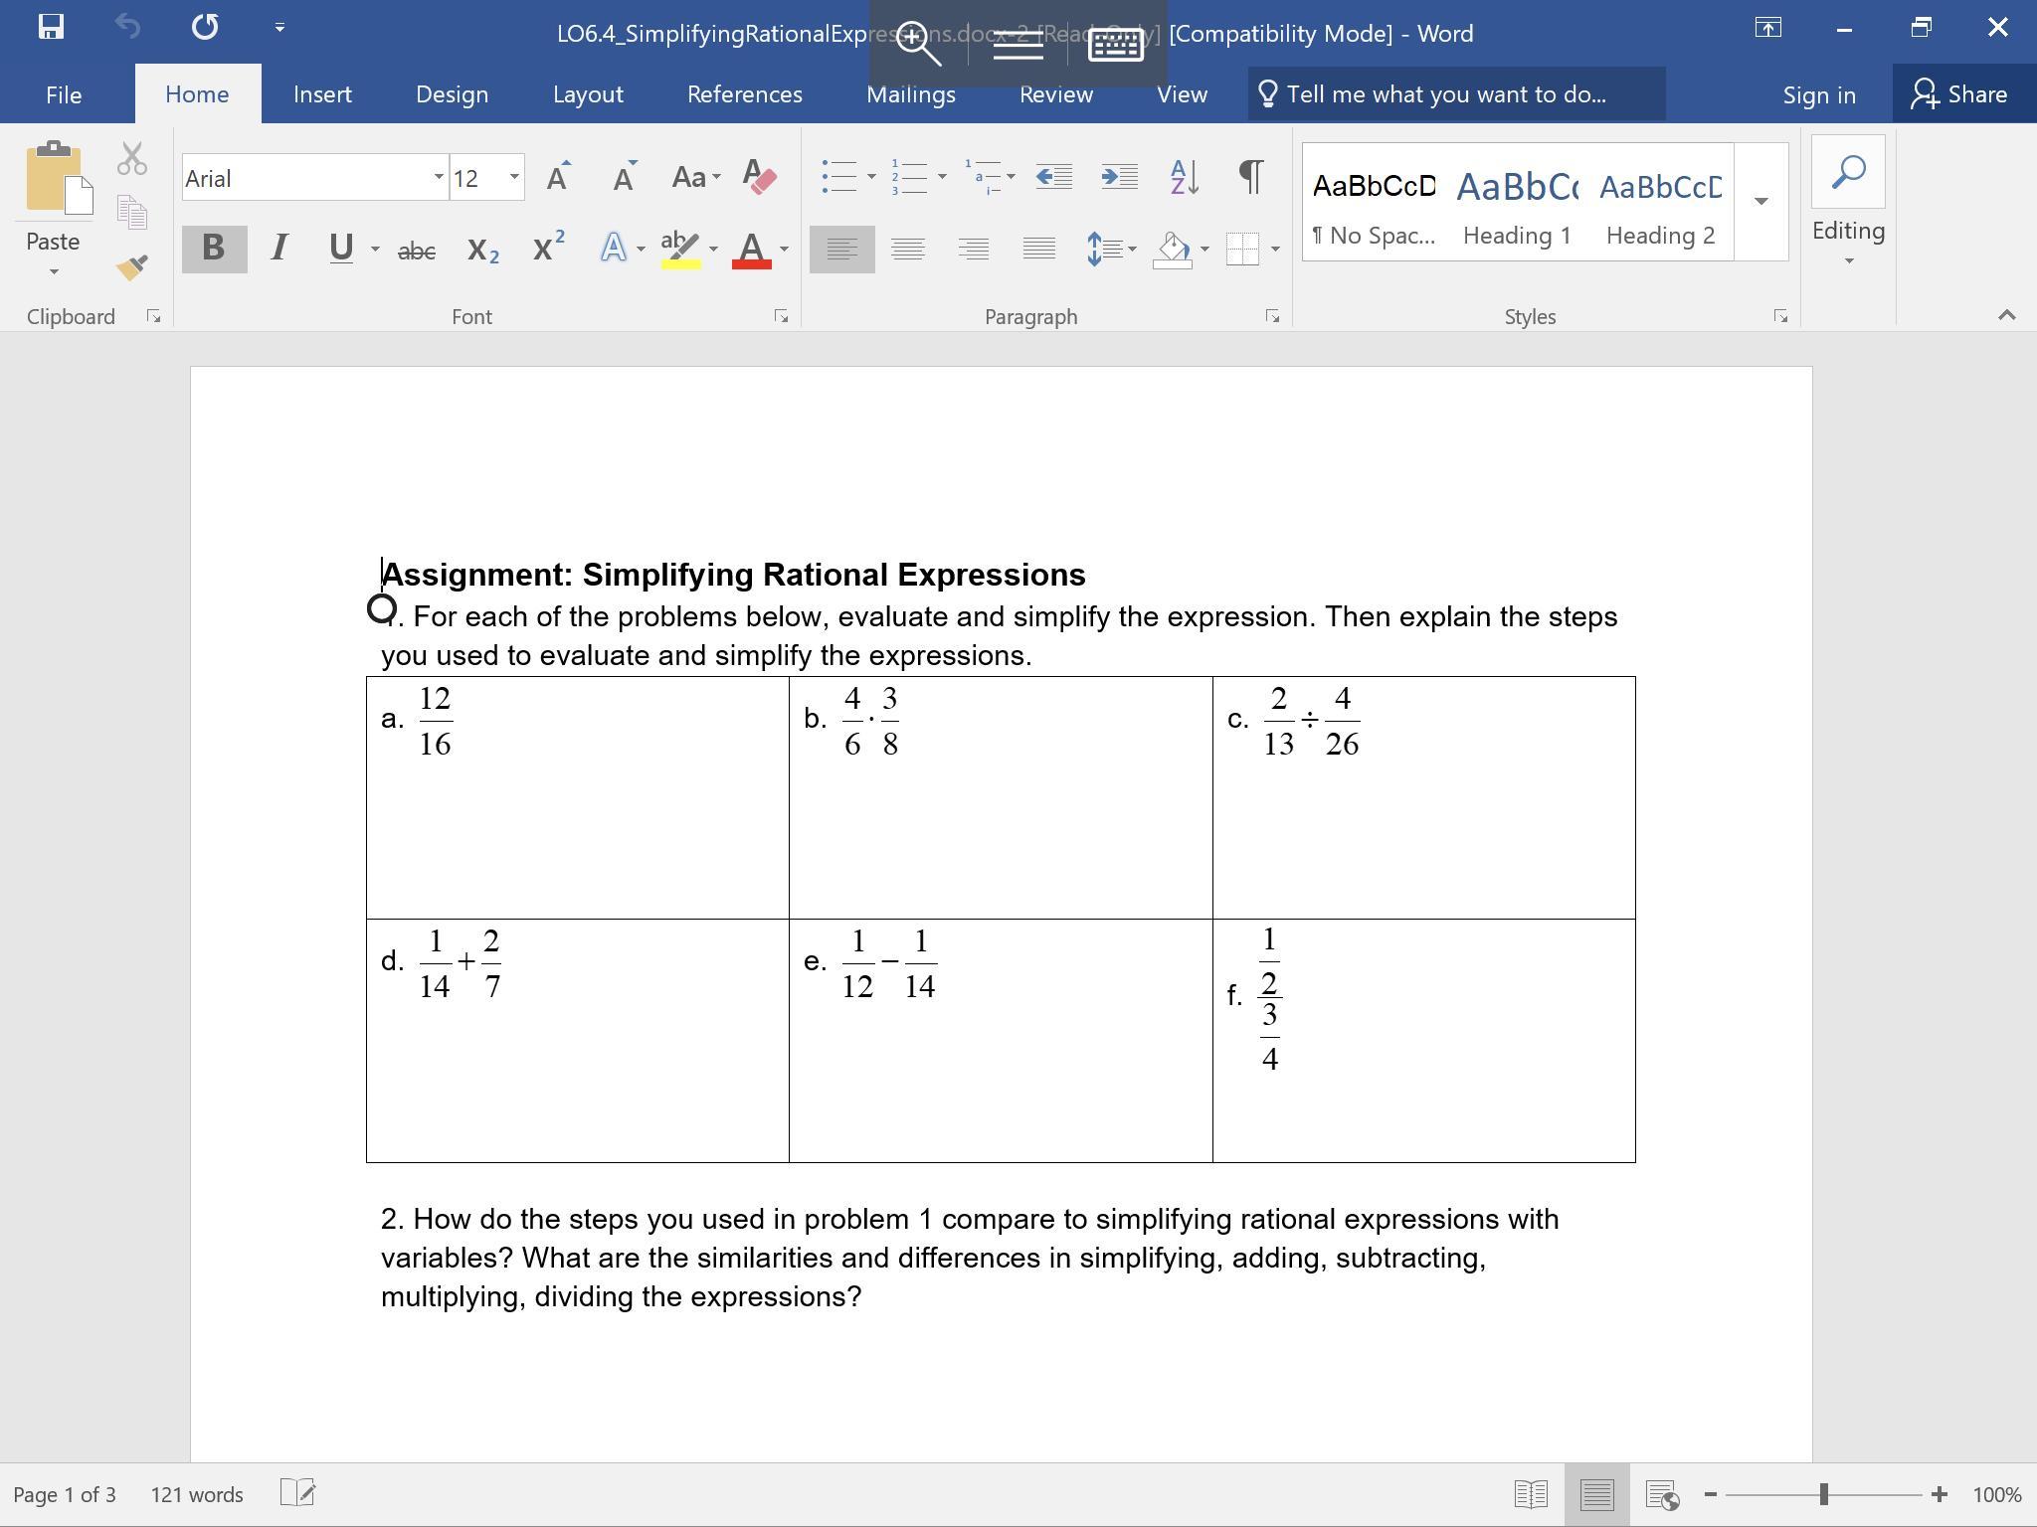The height and width of the screenshot is (1527, 2037).
Task: Toggle Strikethrough formatting
Action: point(416,250)
